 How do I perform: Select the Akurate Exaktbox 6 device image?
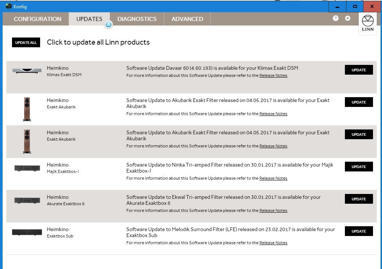pos(27,200)
